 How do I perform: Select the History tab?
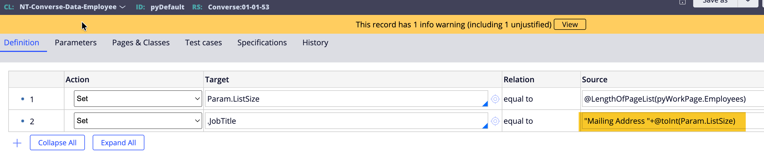tap(315, 43)
